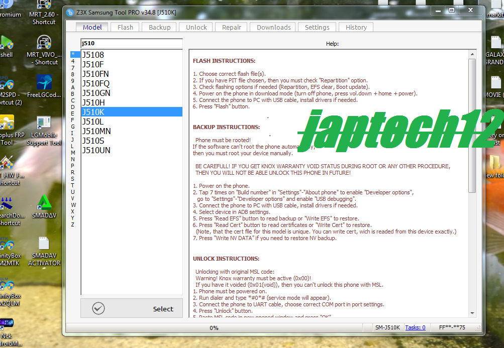Filter models by asterisk index
The image size is (504, 348).
point(73,54)
